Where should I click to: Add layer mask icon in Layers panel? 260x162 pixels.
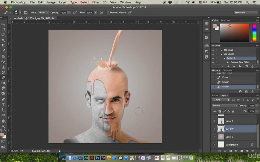click(231, 151)
